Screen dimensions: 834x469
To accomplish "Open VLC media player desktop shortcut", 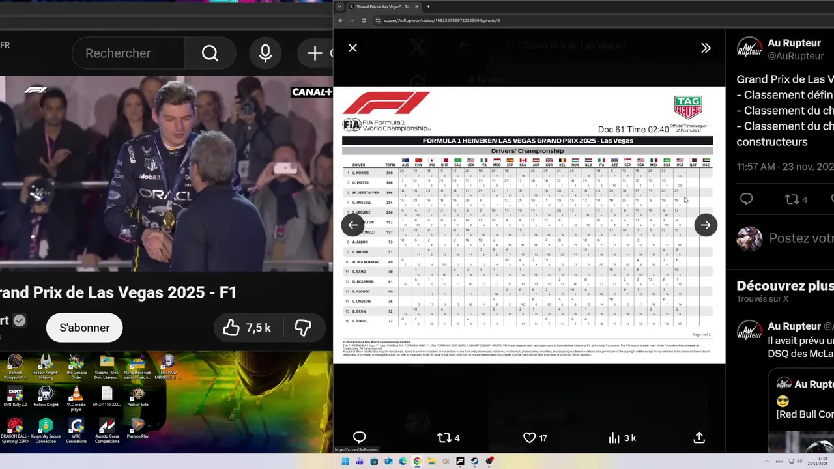I will 76,398.
